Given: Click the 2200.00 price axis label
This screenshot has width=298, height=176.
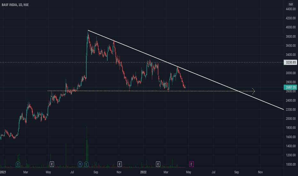Looking at the screenshot, I should 291,109.
